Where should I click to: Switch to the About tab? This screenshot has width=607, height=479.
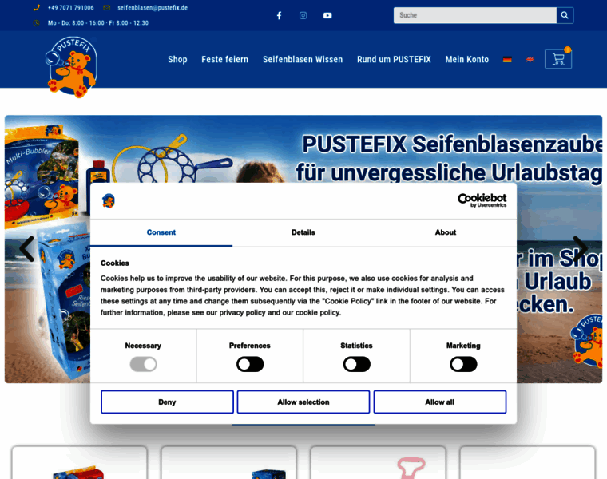[445, 232]
